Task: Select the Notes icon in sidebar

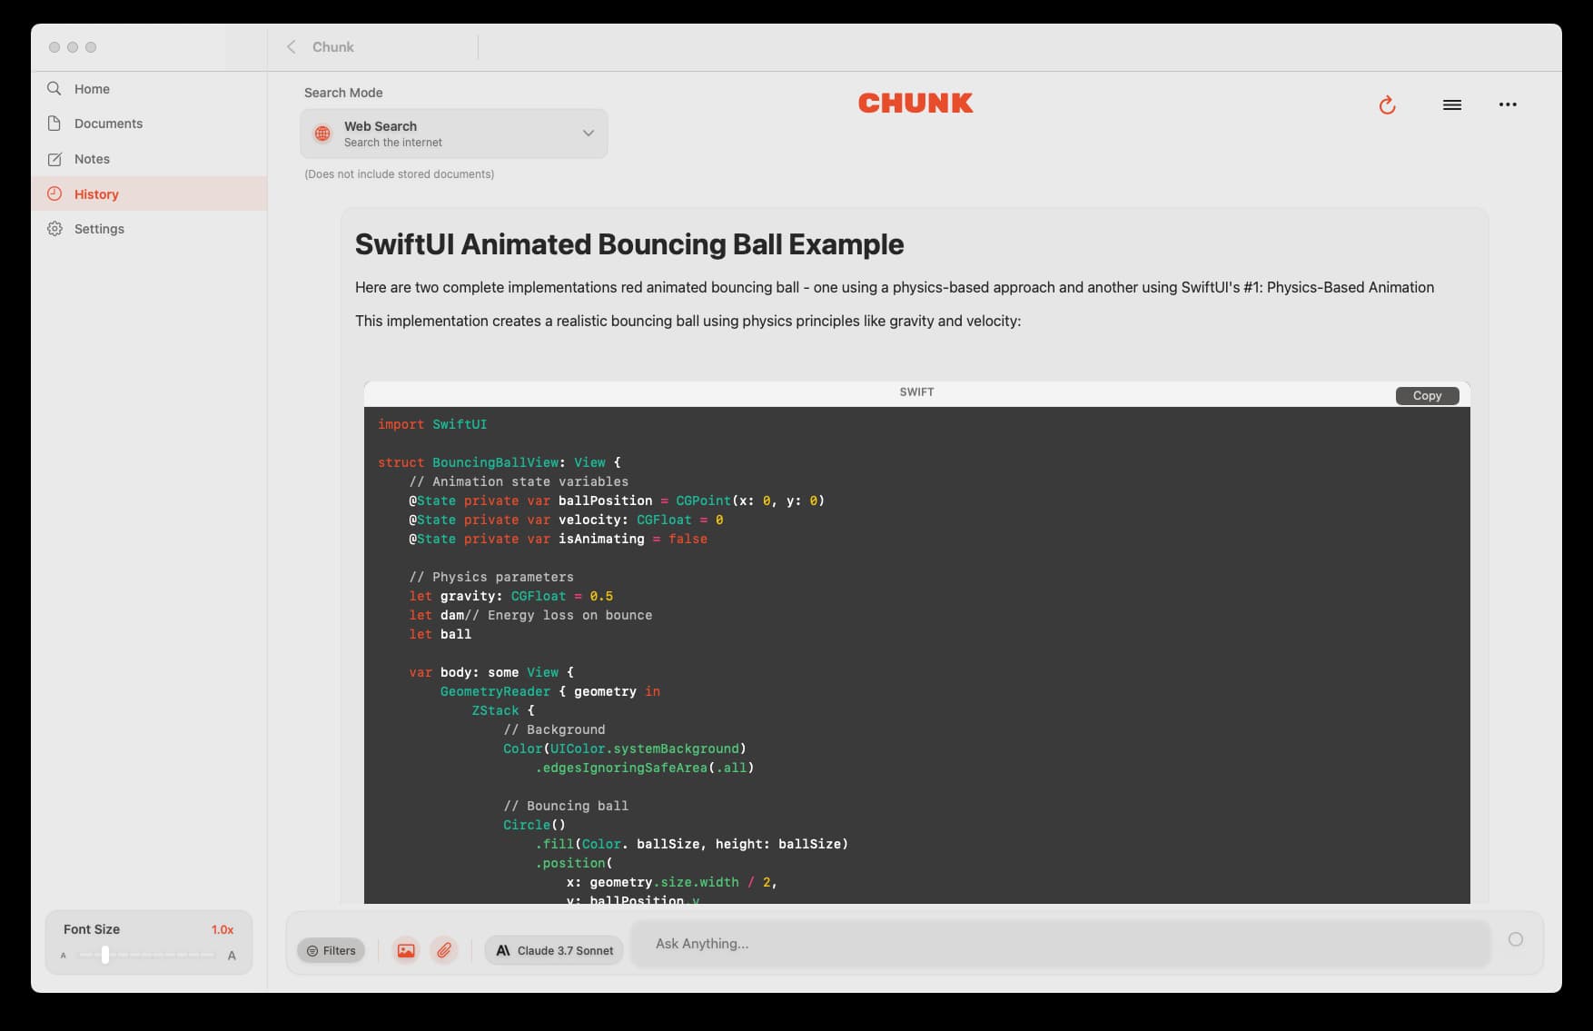Action: tap(54, 158)
